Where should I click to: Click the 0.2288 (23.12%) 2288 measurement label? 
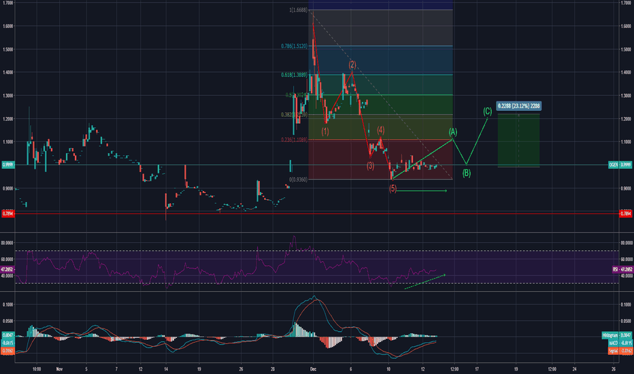tap(519, 106)
